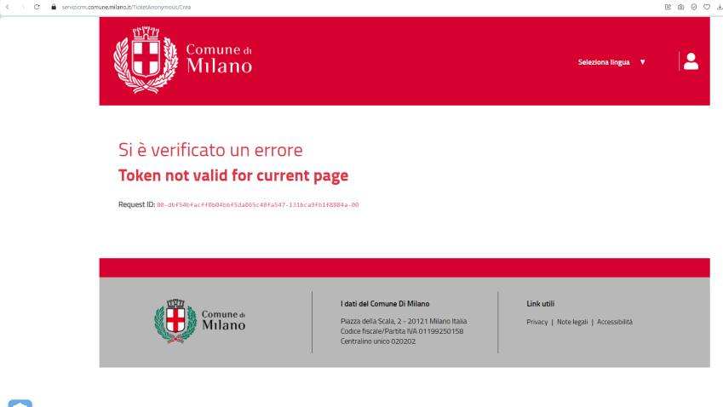This screenshot has width=723, height=407.
Task: Open the shield privacy protection icon
Action: tap(693, 7)
